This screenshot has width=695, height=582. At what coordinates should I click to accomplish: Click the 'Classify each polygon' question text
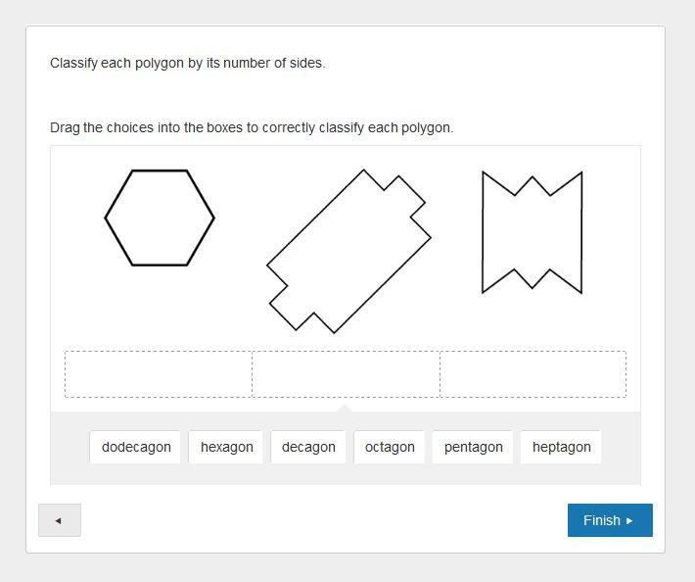pyautogui.click(x=187, y=63)
